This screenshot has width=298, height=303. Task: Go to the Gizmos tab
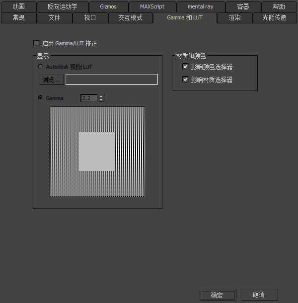[x=108, y=7]
